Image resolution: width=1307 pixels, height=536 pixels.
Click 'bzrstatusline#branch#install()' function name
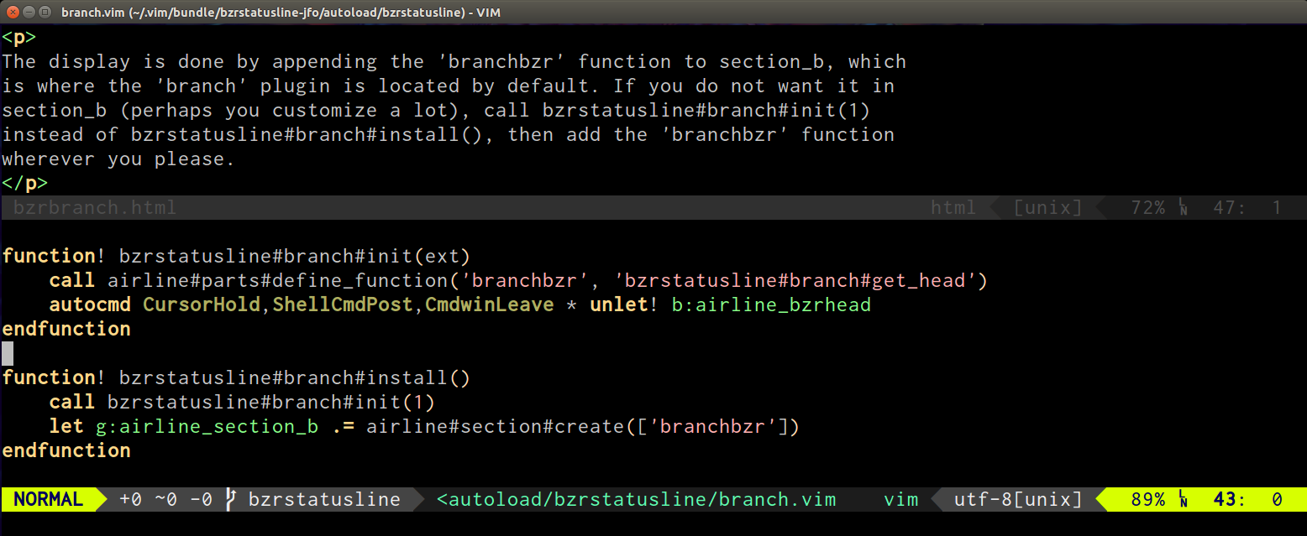pyautogui.click(x=295, y=378)
